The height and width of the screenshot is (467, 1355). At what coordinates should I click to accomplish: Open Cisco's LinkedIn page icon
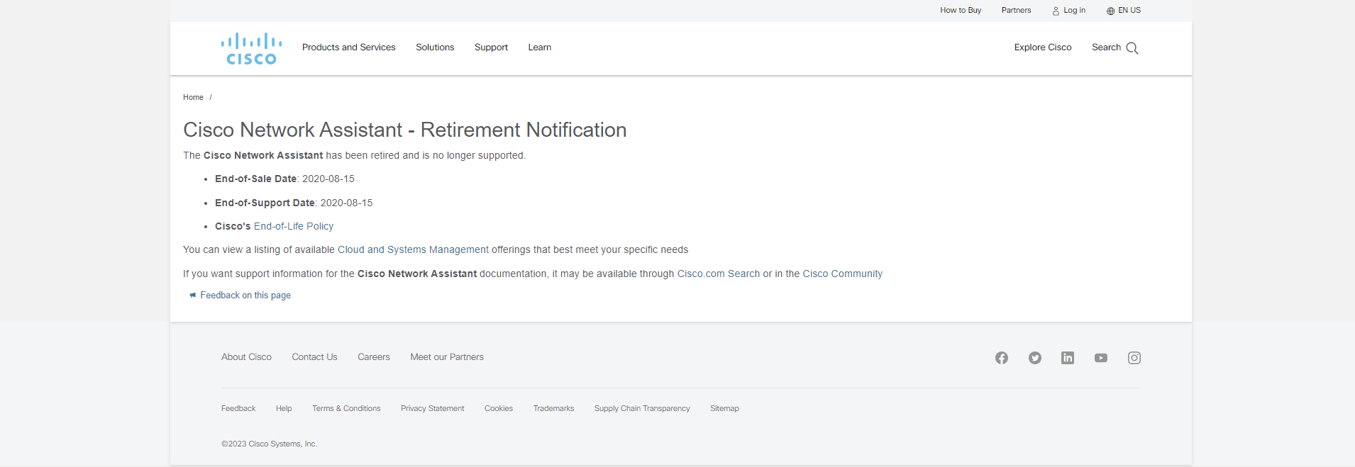pyautogui.click(x=1068, y=358)
